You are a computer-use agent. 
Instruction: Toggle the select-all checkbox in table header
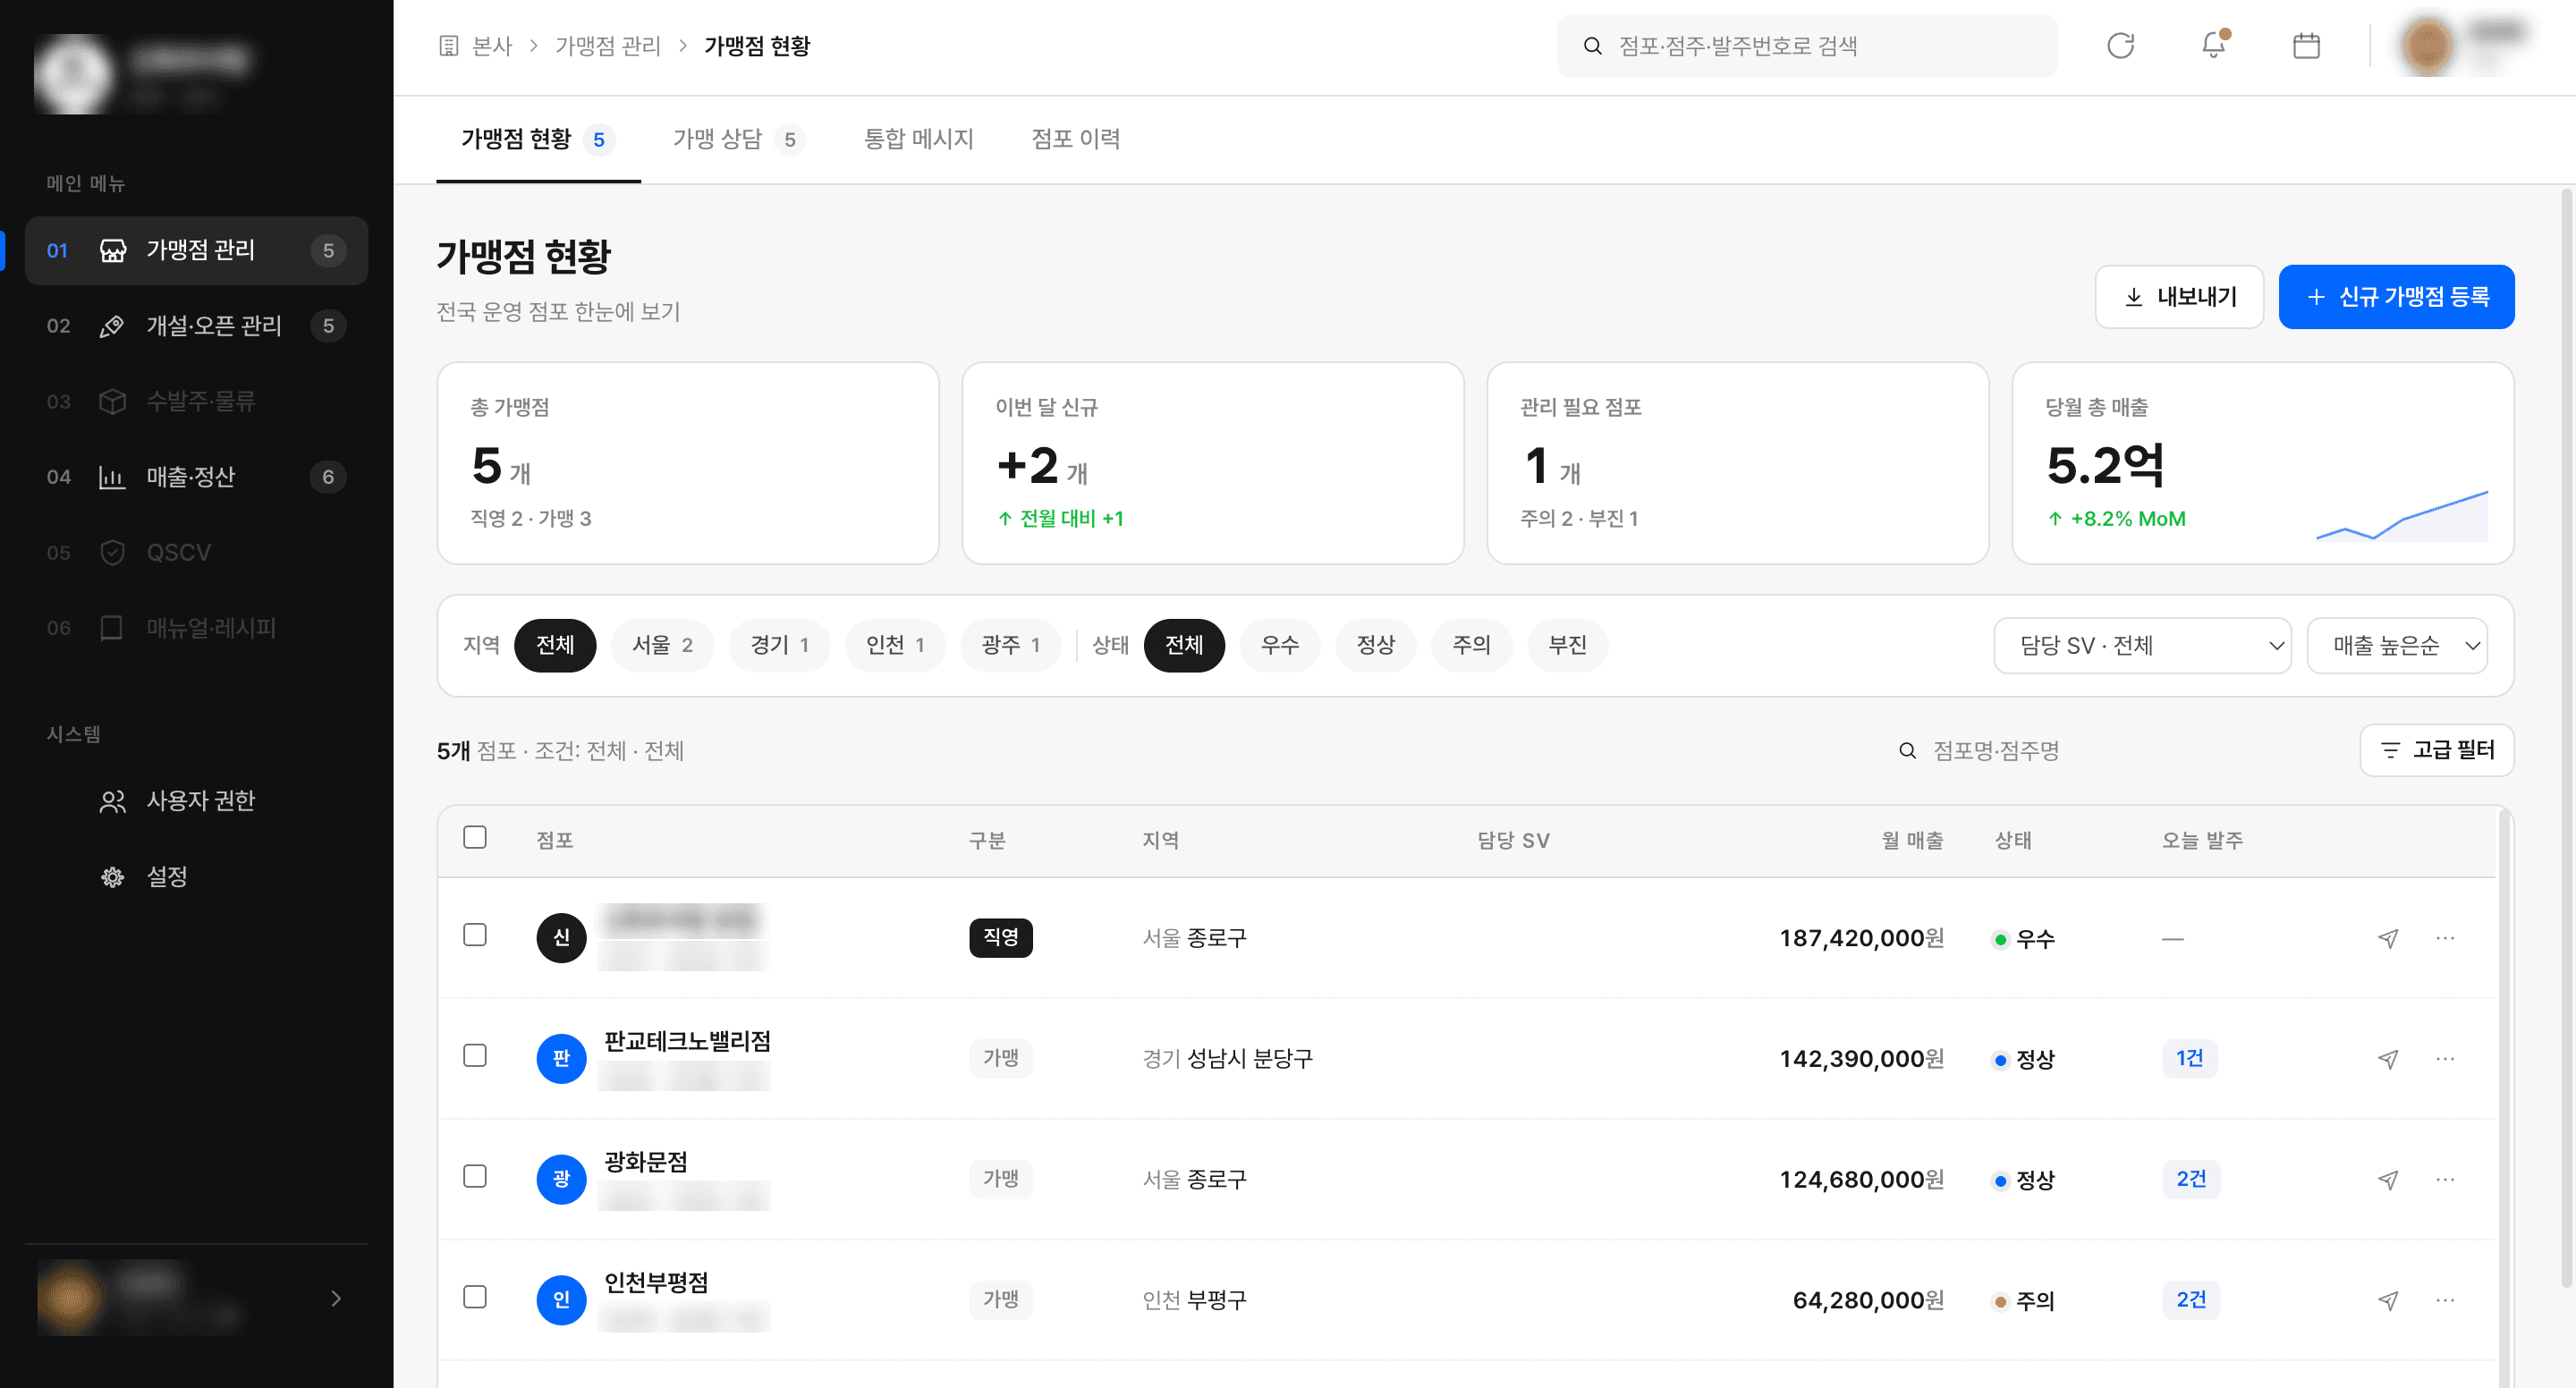475,838
